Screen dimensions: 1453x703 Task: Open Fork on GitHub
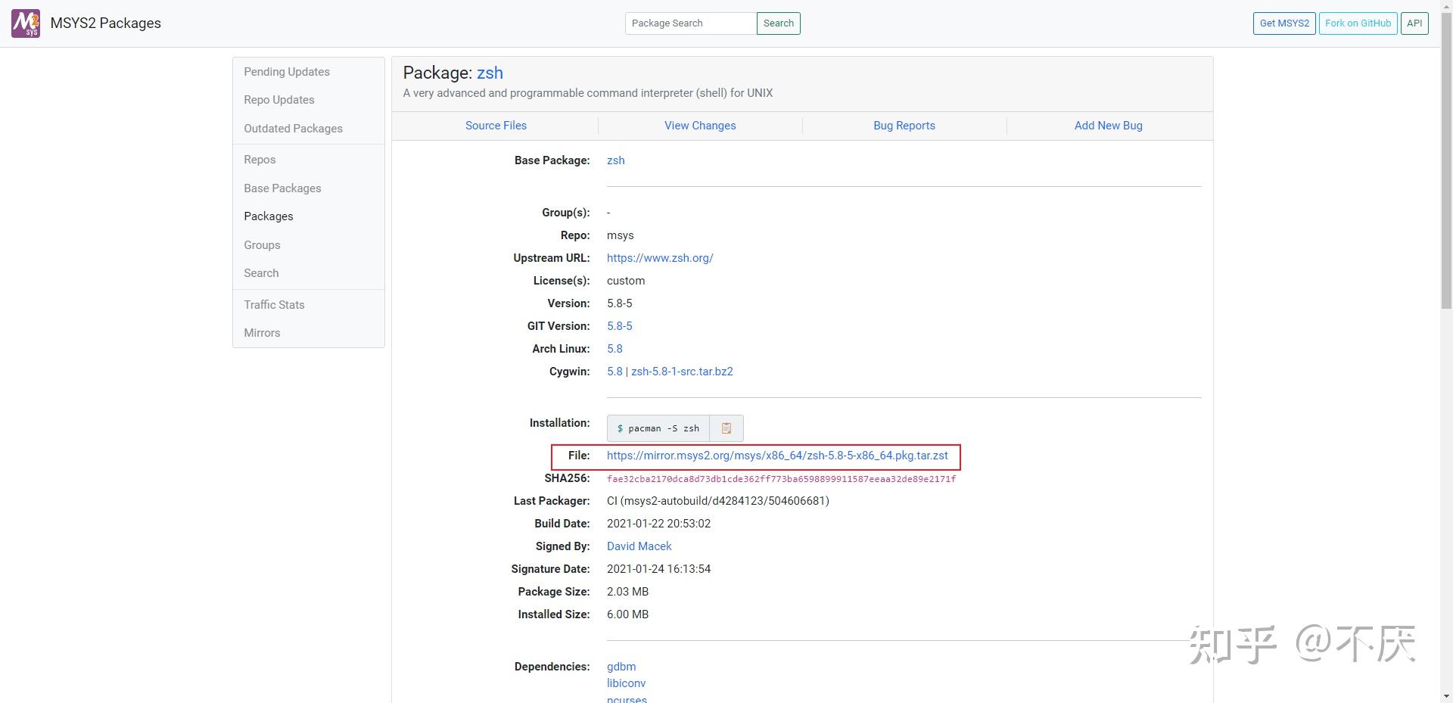click(1358, 23)
